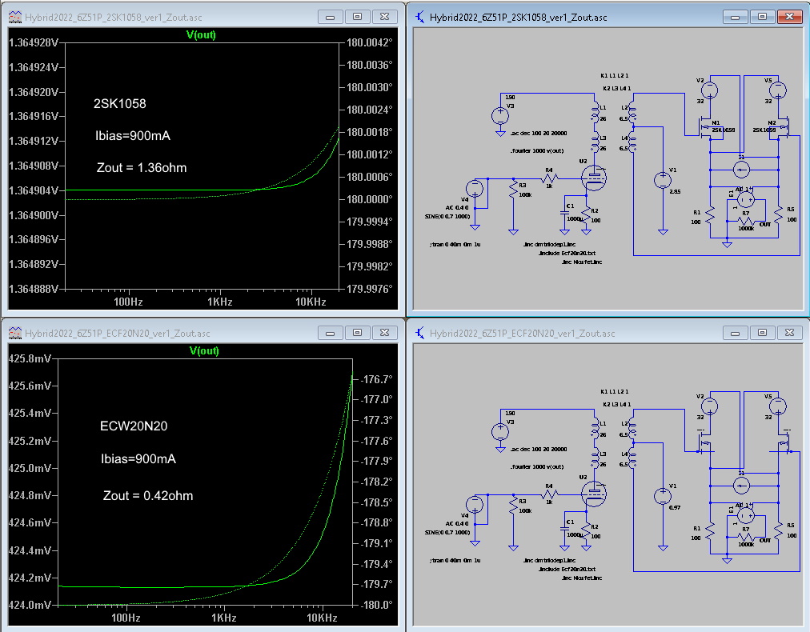Select the 'Zout = 1.36ohm' plot annotation
810x632 pixels.
click(141, 166)
